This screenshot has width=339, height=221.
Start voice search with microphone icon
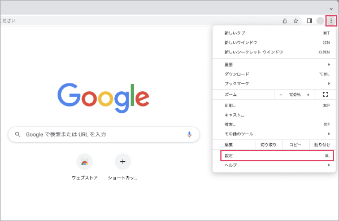pos(189,134)
